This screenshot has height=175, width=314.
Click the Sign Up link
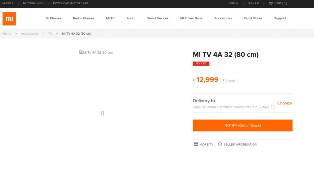[x=253, y=3]
